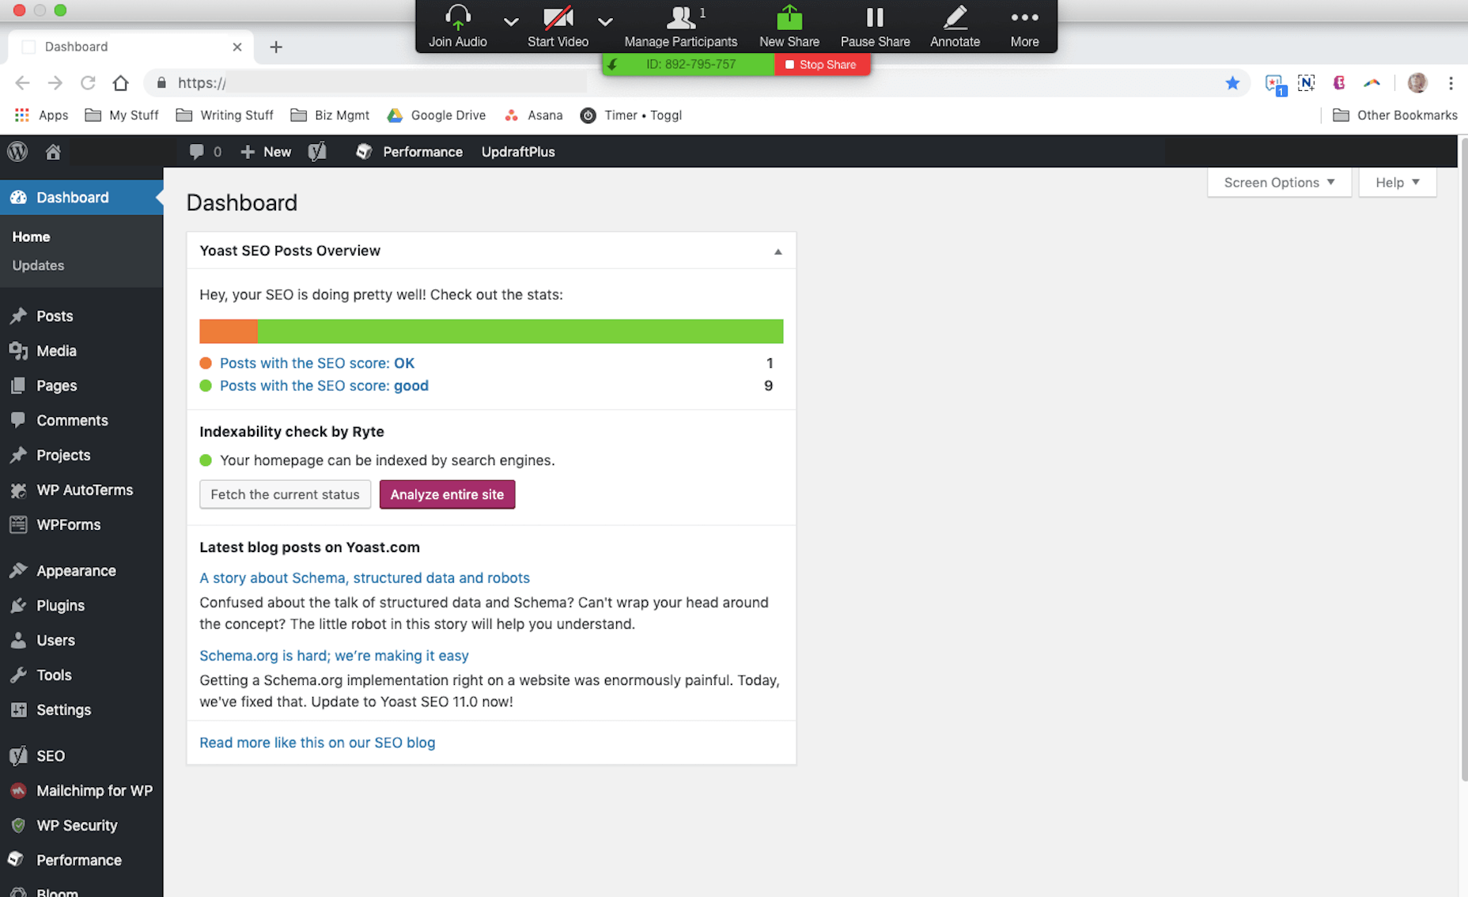Close the Dashboard browser tab
The height and width of the screenshot is (897, 1468).
pyautogui.click(x=237, y=47)
